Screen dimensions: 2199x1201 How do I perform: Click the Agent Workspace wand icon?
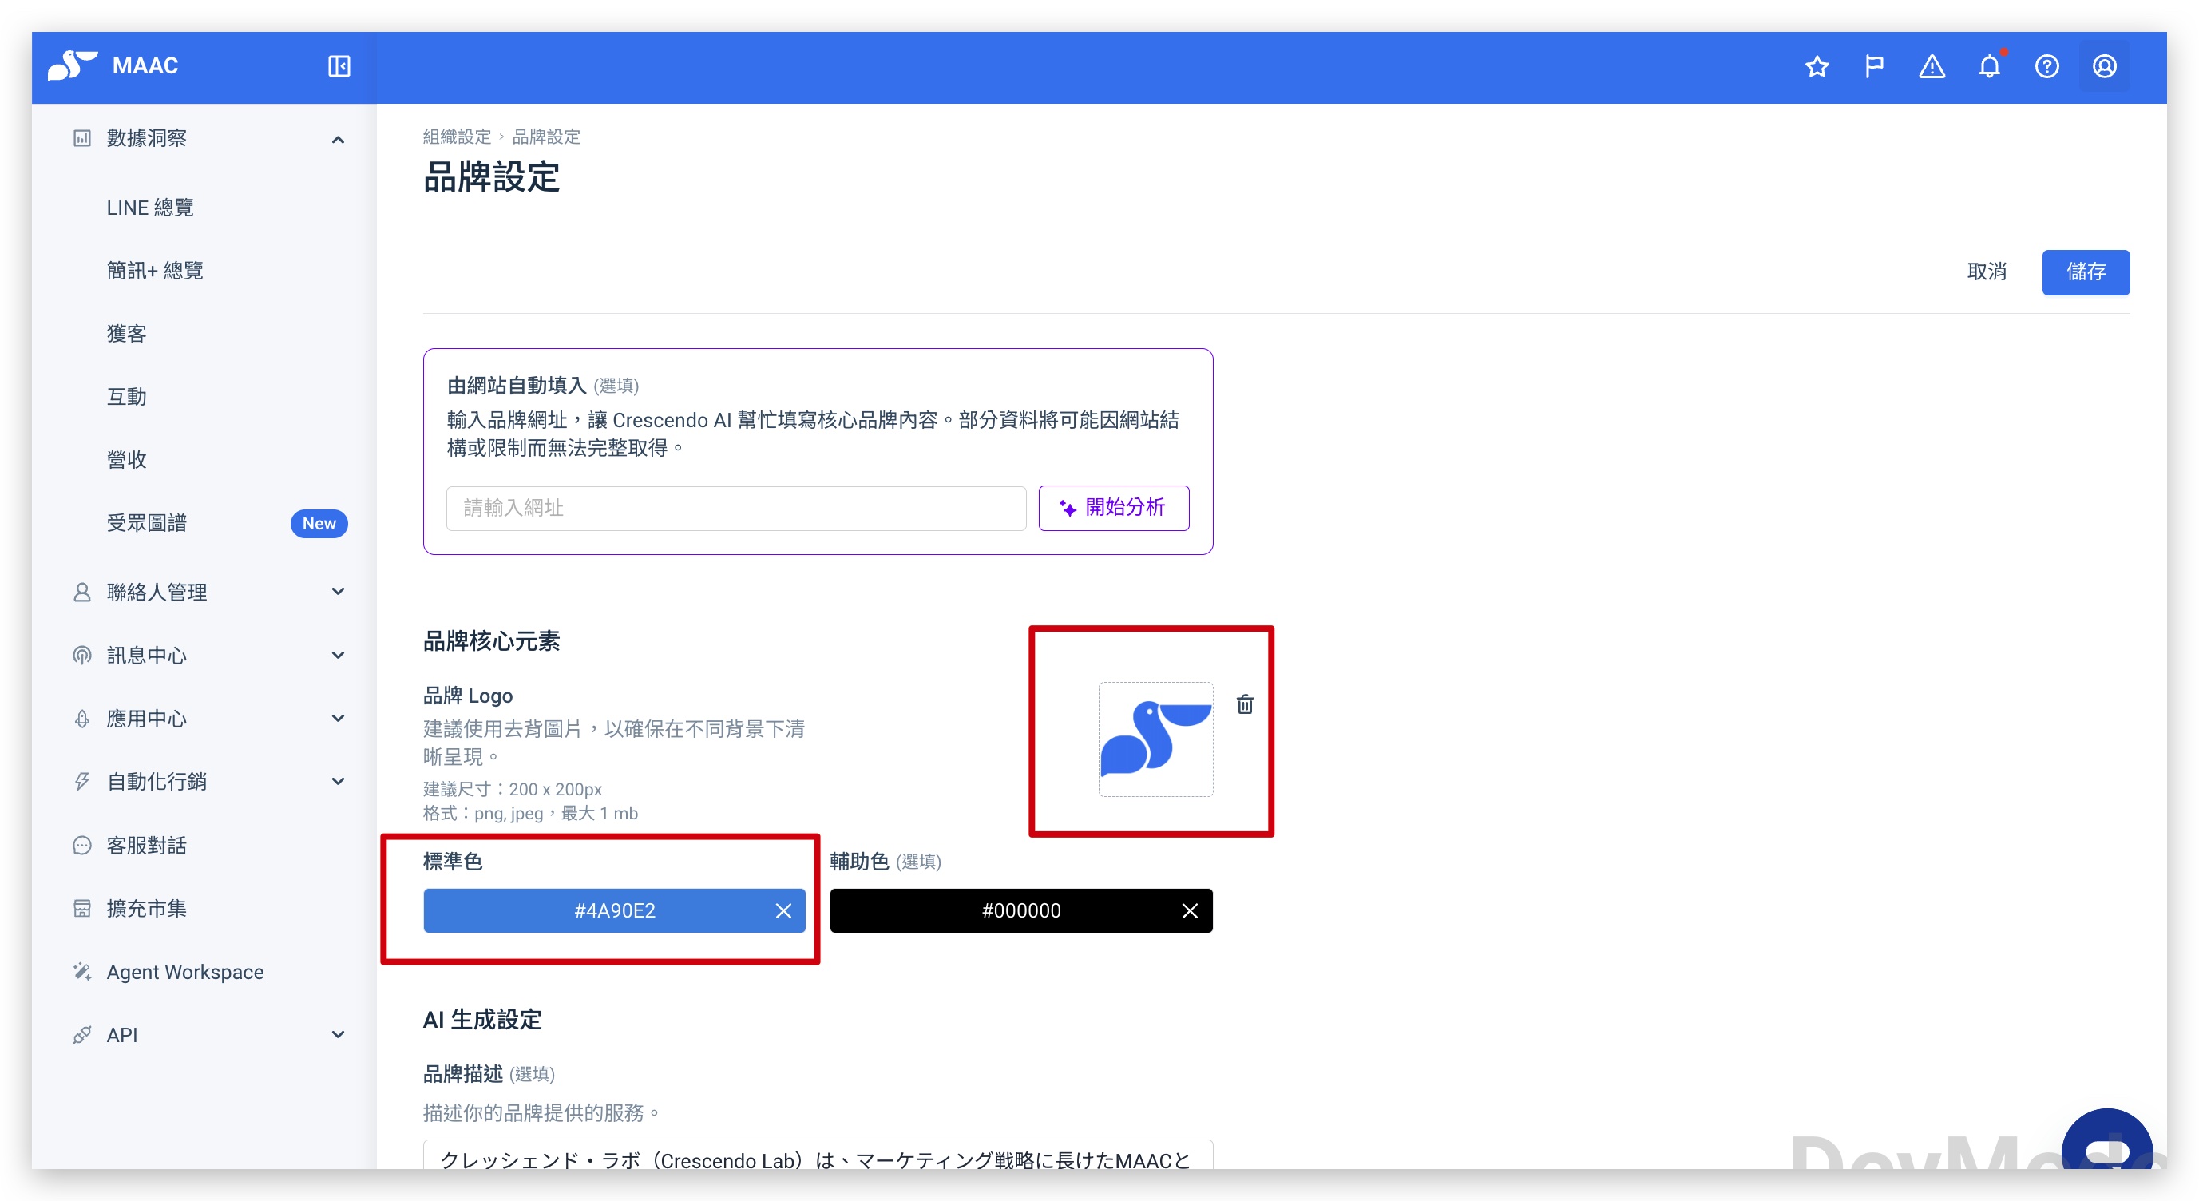click(82, 971)
